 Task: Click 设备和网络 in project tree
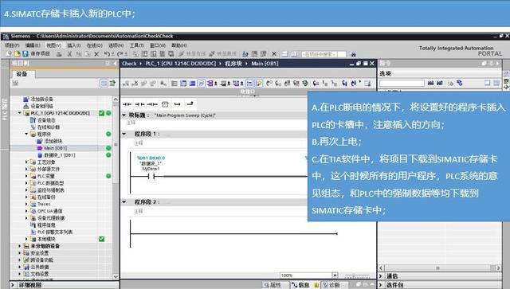pyautogui.click(x=41, y=106)
